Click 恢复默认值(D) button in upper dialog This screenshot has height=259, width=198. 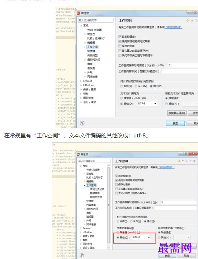click(177, 113)
